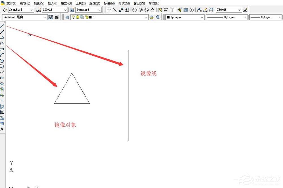The height and width of the screenshot is (188, 283).
Task: Select the Line drawing tool
Action: (2, 26)
